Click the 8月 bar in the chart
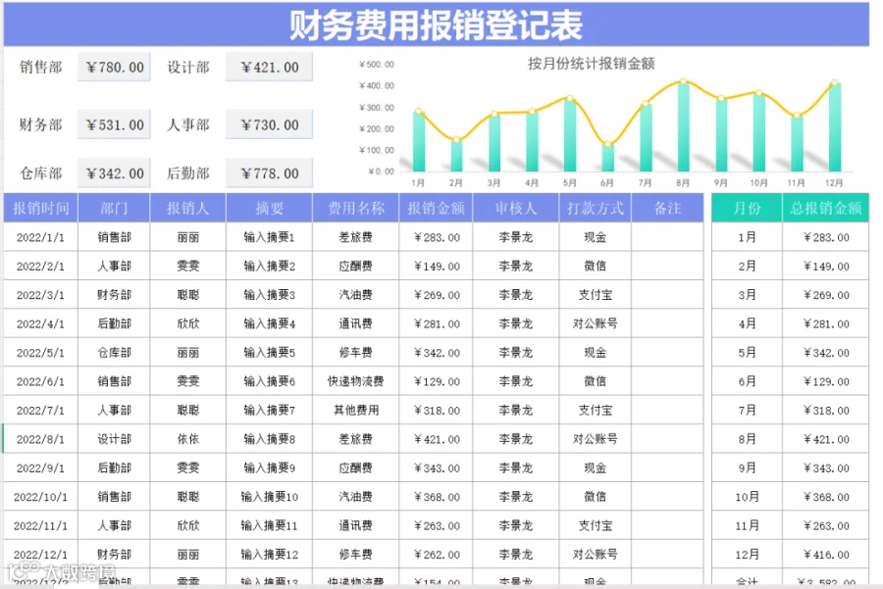 tap(683, 126)
